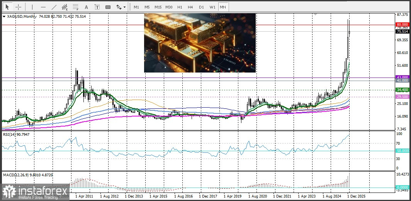The width and height of the screenshot is (411, 201).
Task: Expand the XAGUSD chart title arrow
Action: point(4,17)
